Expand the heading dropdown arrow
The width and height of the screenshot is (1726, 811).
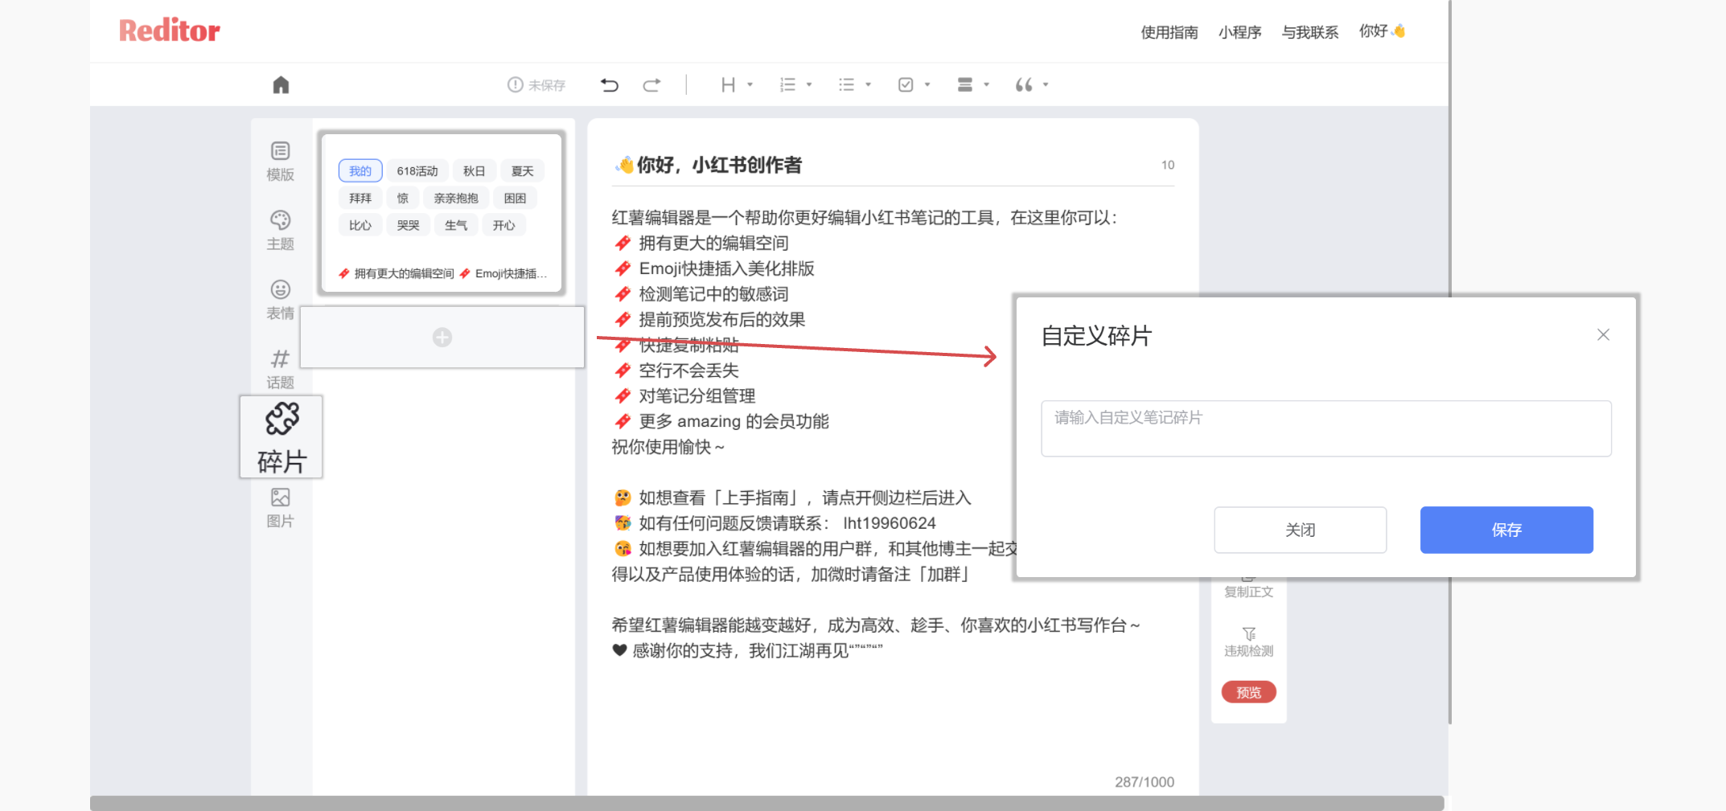click(750, 84)
